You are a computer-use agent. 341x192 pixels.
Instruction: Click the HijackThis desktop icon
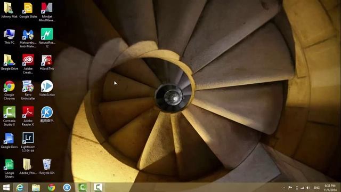(47, 62)
